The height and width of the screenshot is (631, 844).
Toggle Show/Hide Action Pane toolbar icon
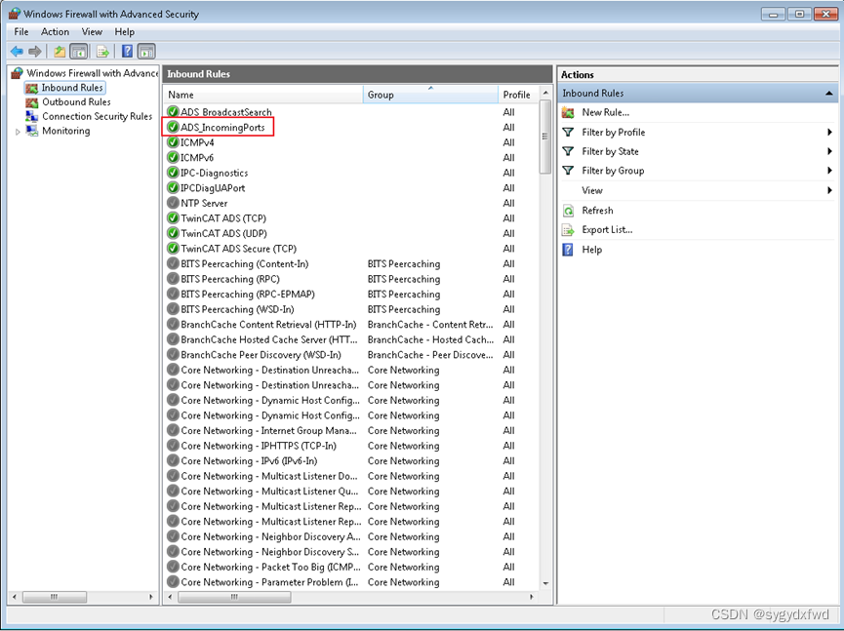click(146, 52)
